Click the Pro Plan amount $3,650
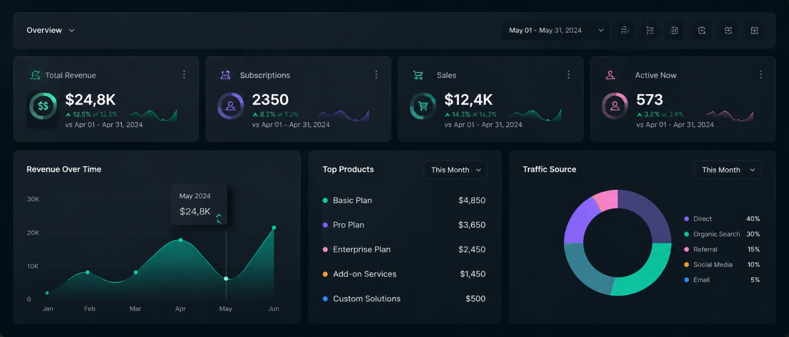Screen dimensions: 789x337 472,225
